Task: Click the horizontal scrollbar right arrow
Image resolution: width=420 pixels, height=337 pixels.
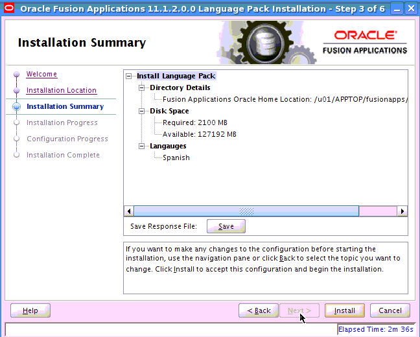Action: click(402, 211)
